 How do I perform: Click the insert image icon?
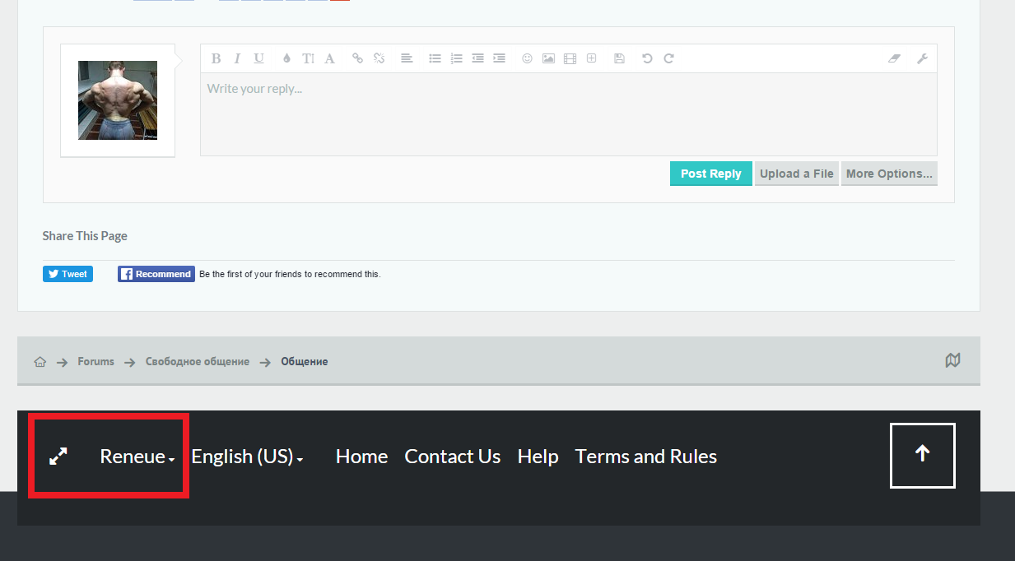click(x=548, y=58)
